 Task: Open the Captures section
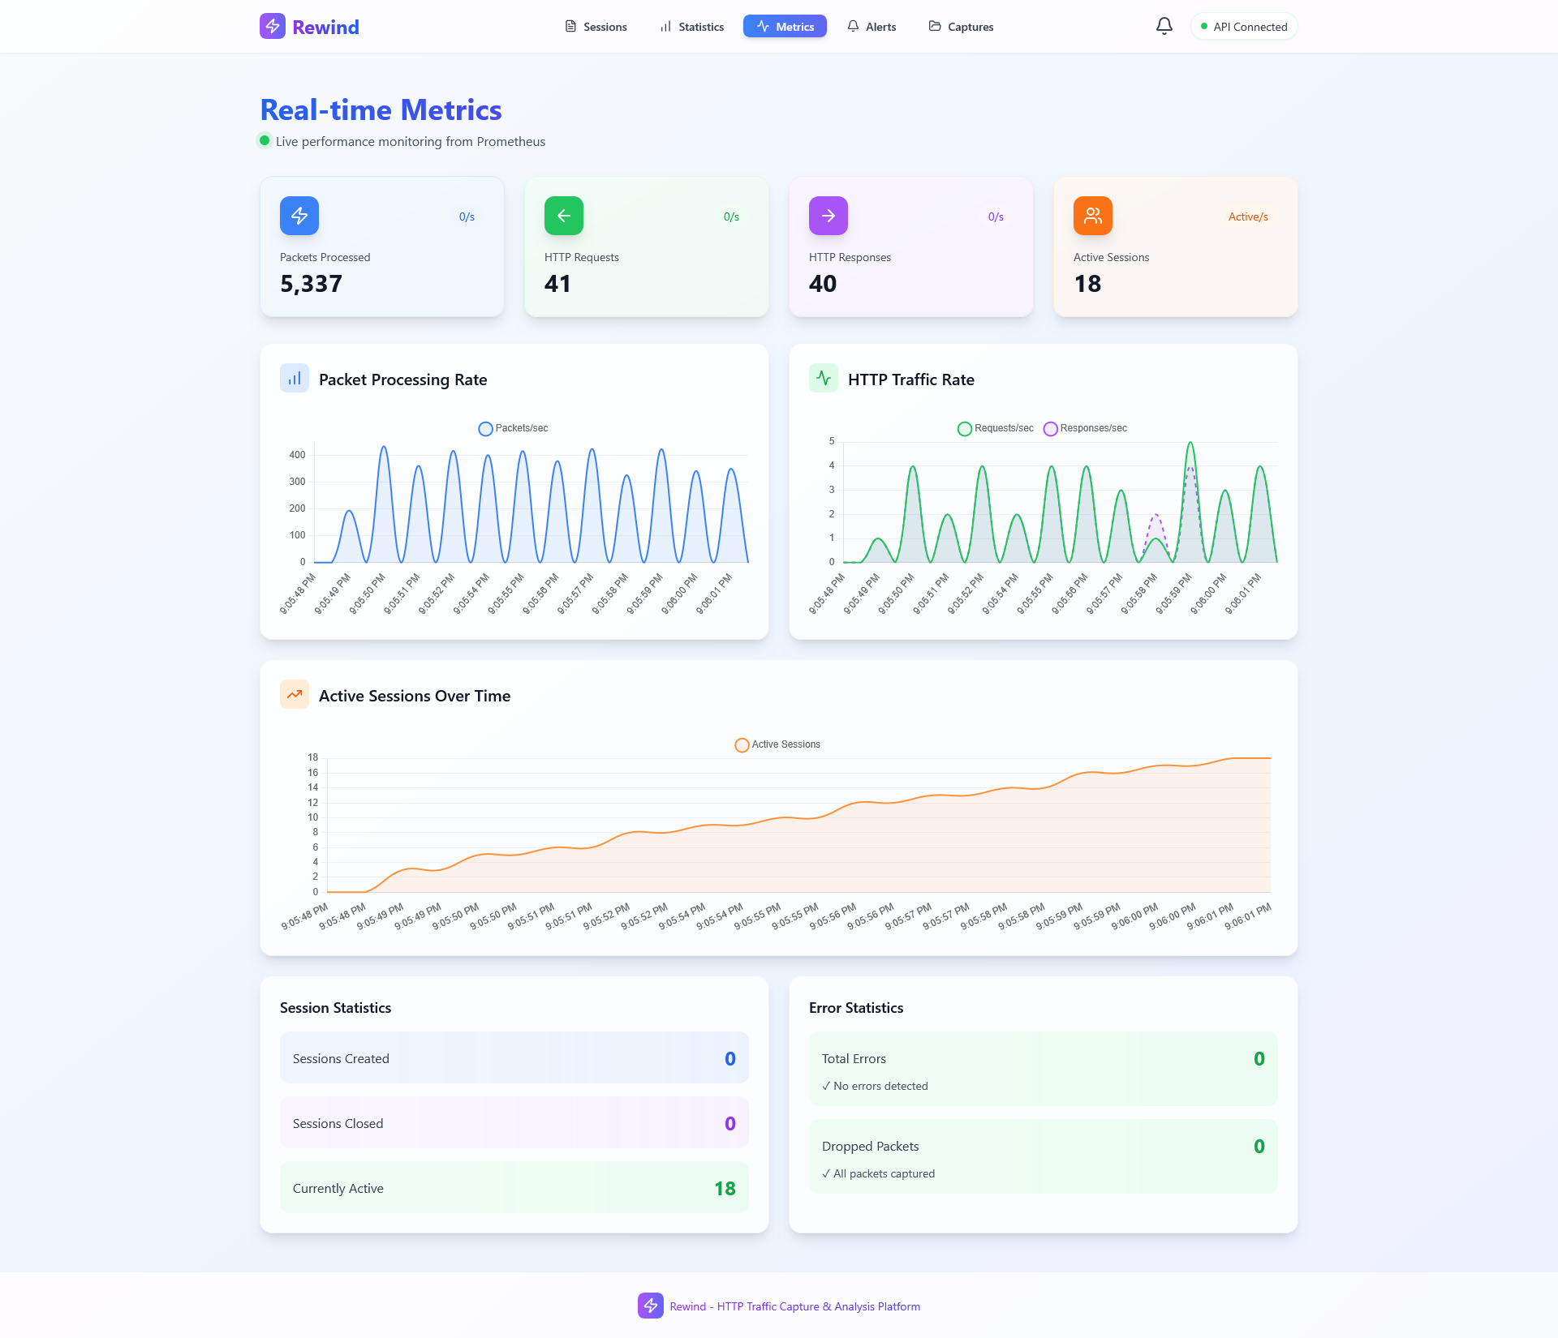tap(961, 26)
